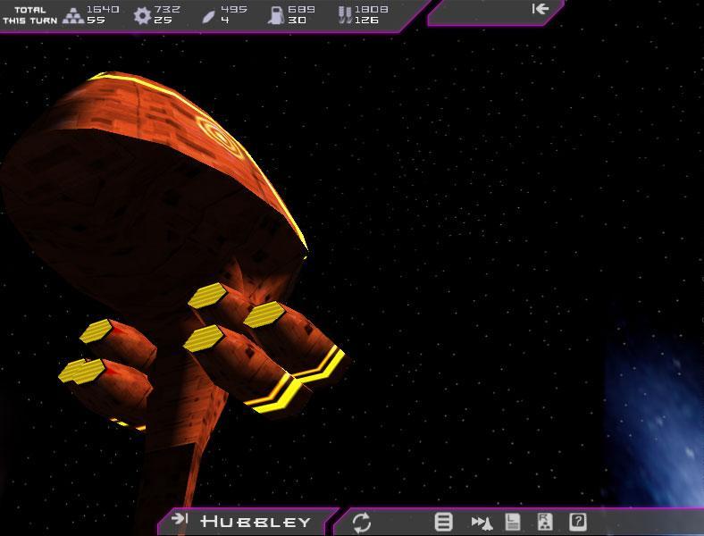Image resolution: width=704 pixels, height=536 pixels.
Task: Click the collapse arrow in top-right panel
Action: coord(540,9)
